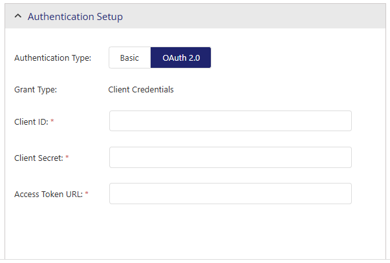This screenshot has width=390, height=263.
Task: Click the Client ID field label
Action: coord(30,121)
